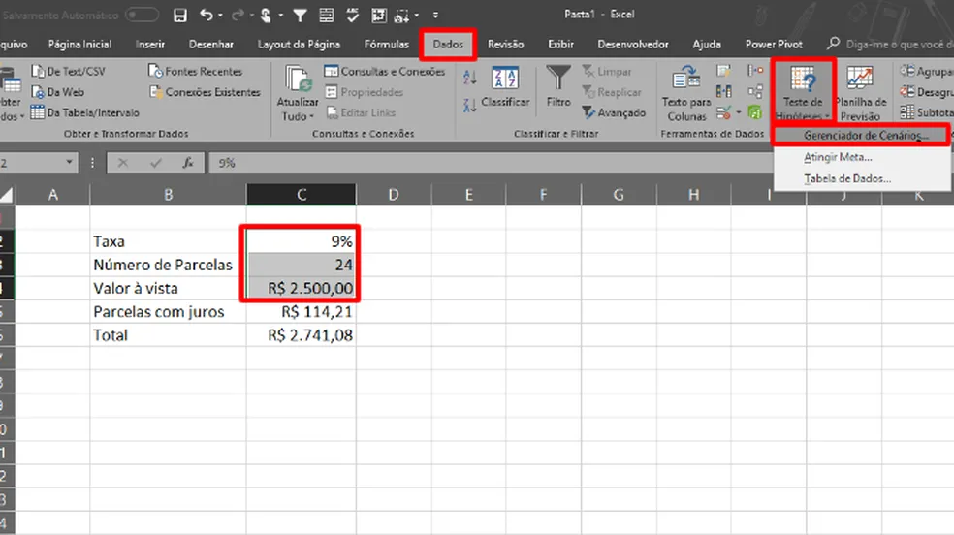Click the Avançado filter button
954x535 pixels.
pyautogui.click(x=614, y=112)
